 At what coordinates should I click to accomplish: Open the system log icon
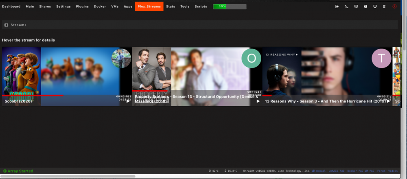pyautogui.click(x=385, y=7)
